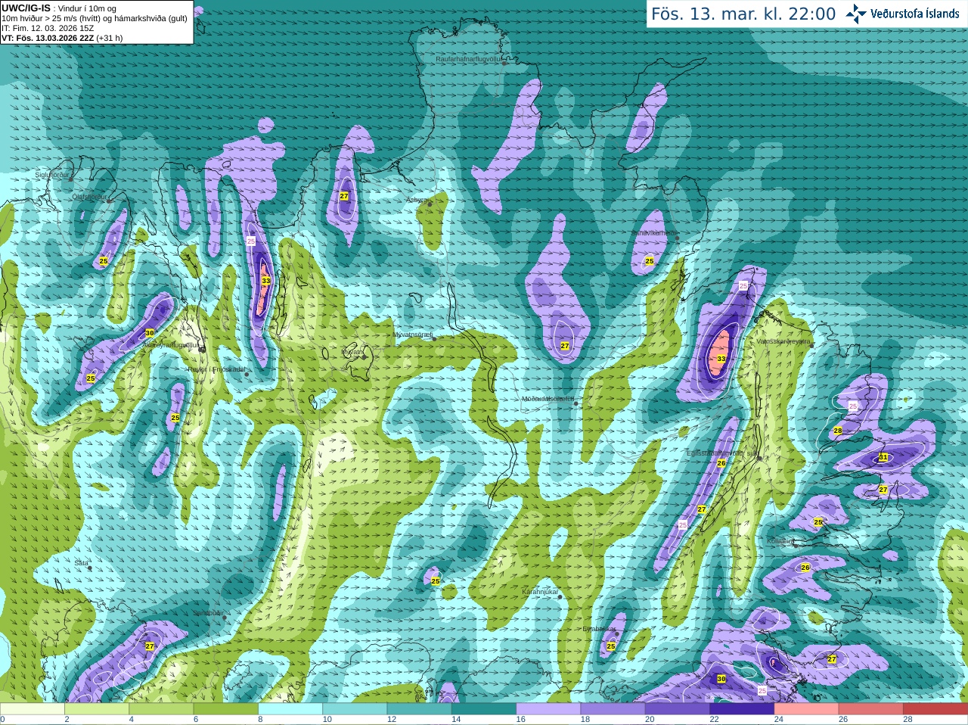The image size is (968, 725).
Task: Click the yellow 27 marker near Sandbúðir
Action: point(150,646)
